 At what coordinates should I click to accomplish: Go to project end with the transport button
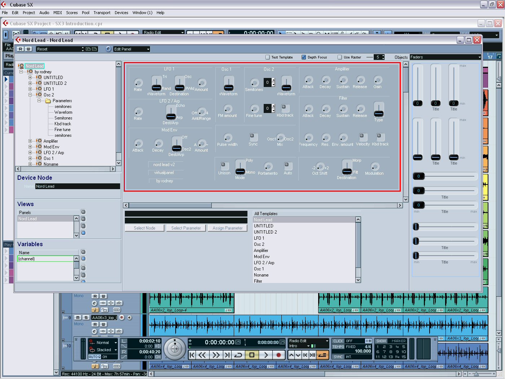click(227, 355)
